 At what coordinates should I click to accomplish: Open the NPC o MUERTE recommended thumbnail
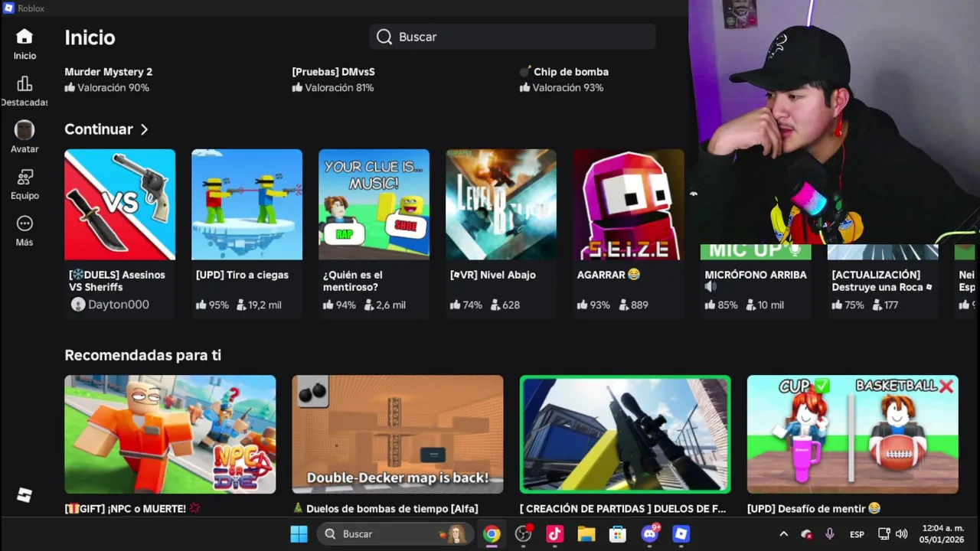(x=170, y=434)
